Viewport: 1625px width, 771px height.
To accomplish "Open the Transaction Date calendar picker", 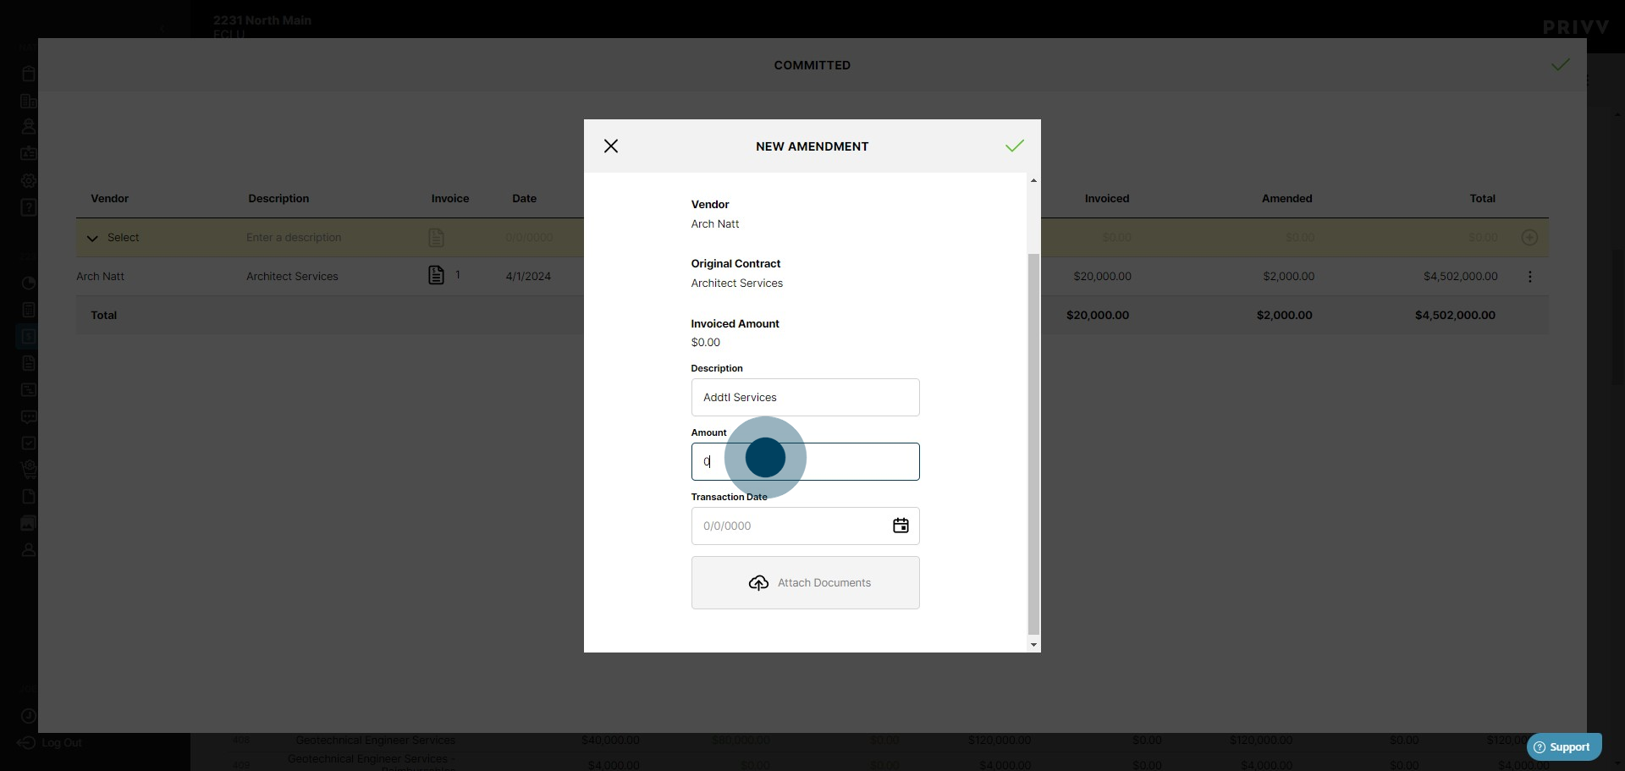I will tap(901, 526).
